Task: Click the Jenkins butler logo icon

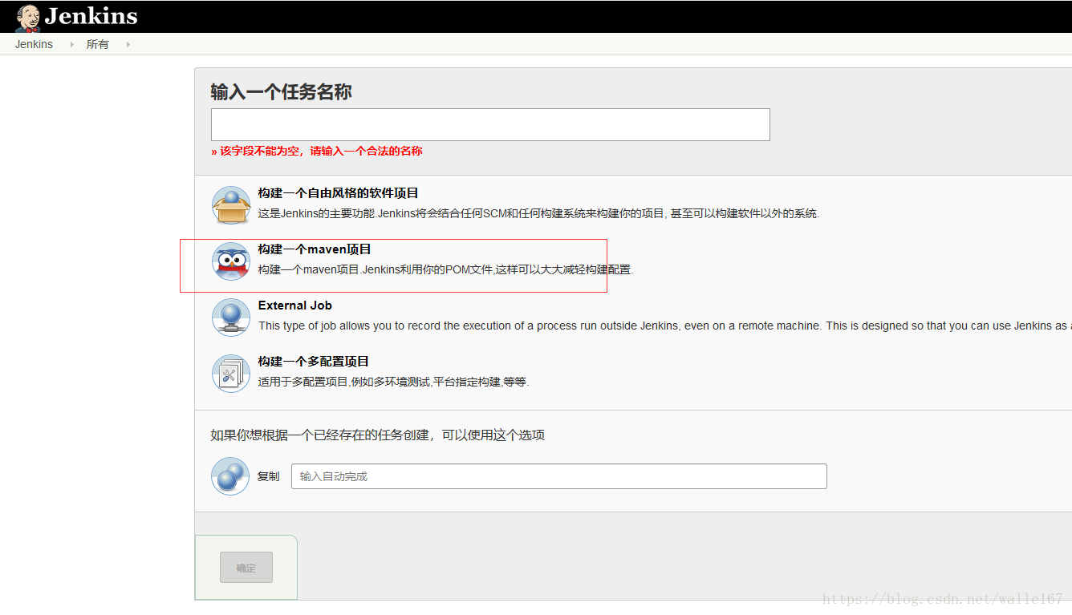Action: [28, 18]
